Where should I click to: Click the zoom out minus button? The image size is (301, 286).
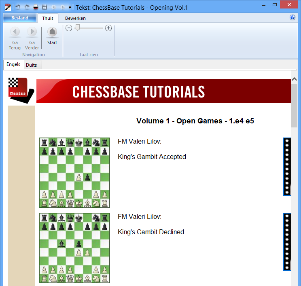click(69, 28)
